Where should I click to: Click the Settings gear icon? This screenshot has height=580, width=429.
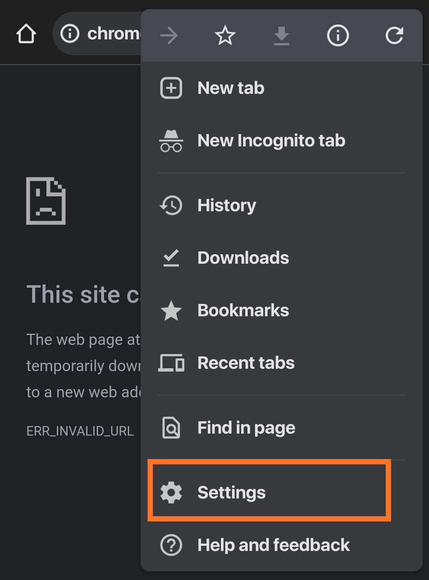pyautogui.click(x=171, y=492)
